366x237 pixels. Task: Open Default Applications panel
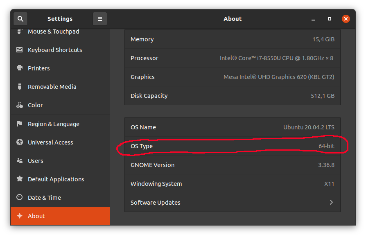60,179
